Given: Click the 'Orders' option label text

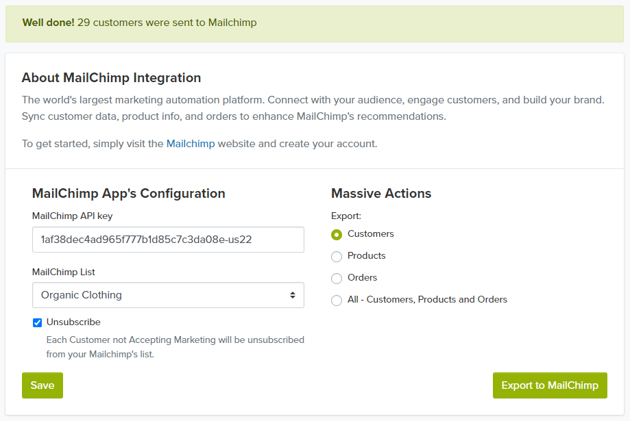Looking at the screenshot, I should [362, 277].
